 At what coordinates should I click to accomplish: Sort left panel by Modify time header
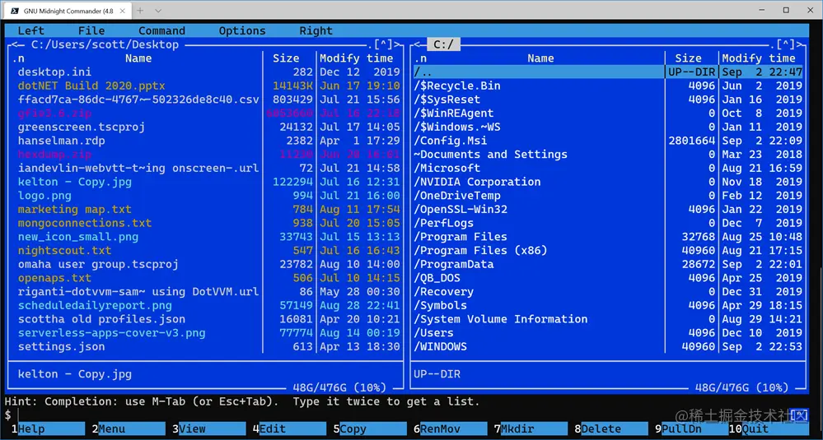pos(357,58)
